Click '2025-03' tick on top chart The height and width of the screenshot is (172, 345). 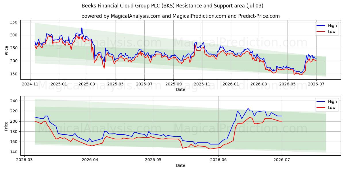click(87, 84)
